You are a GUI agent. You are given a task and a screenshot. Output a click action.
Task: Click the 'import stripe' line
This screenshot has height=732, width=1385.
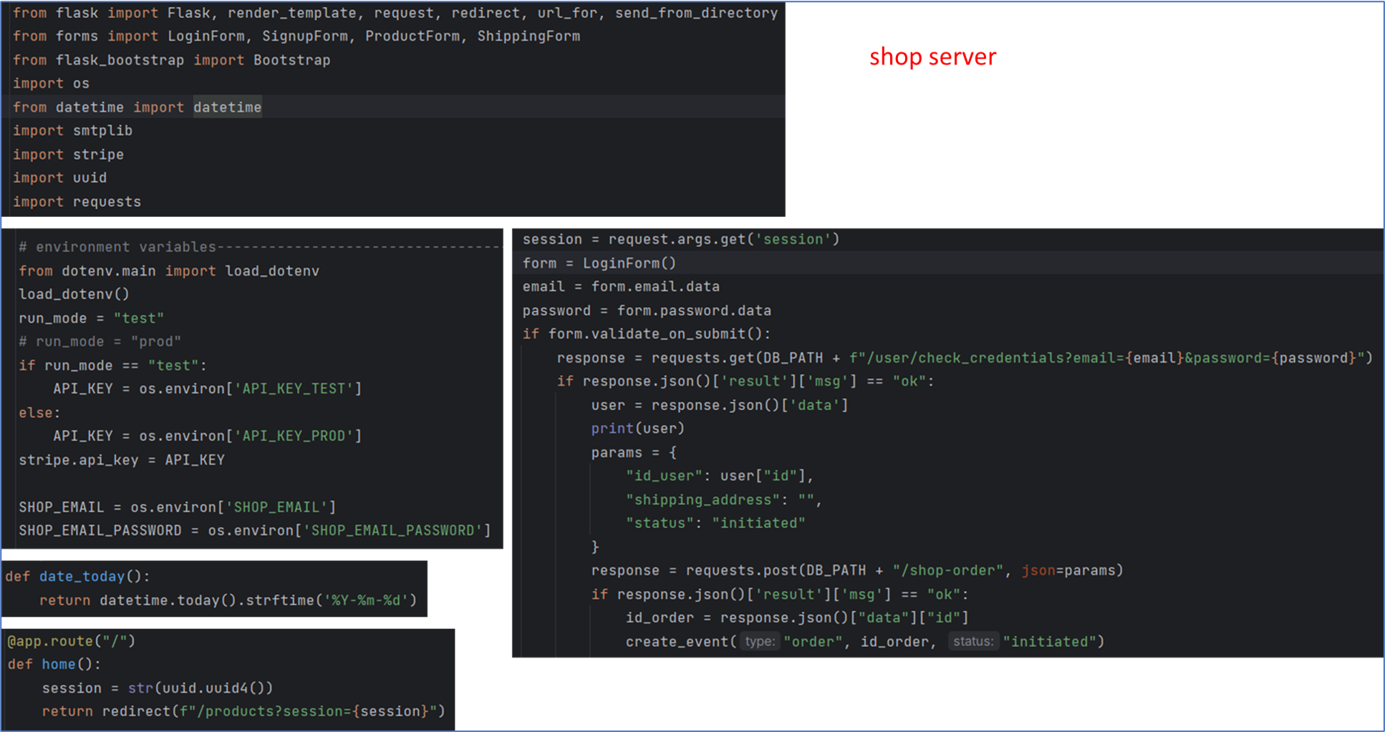(x=68, y=155)
